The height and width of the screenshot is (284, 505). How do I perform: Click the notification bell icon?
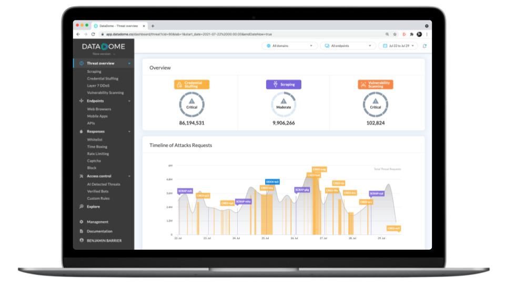[425, 46]
